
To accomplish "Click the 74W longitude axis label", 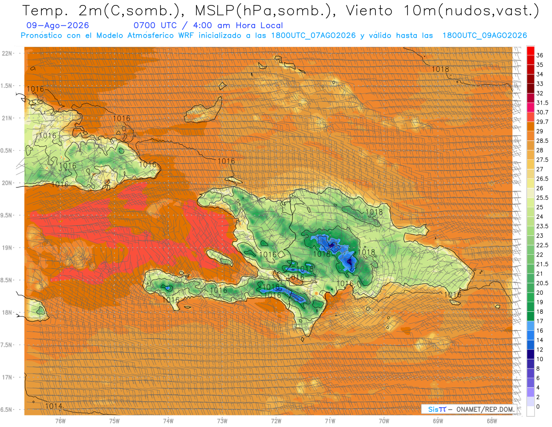I will pyautogui.click(x=168, y=421).
